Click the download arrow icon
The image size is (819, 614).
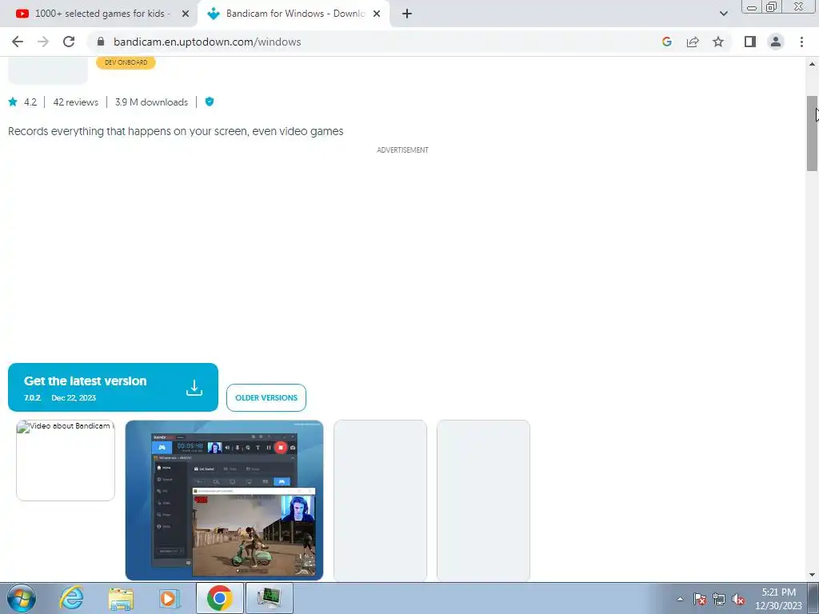click(x=194, y=388)
